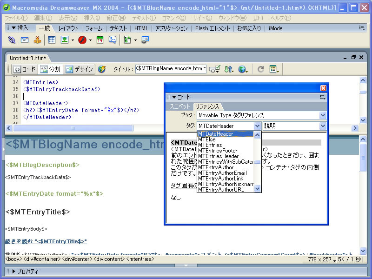
Task: Close the floating Code panel
Action: pos(323,88)
